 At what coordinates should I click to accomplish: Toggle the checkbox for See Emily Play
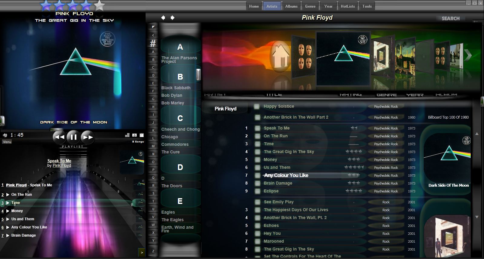pyautogui.click(x=257, y=202)
